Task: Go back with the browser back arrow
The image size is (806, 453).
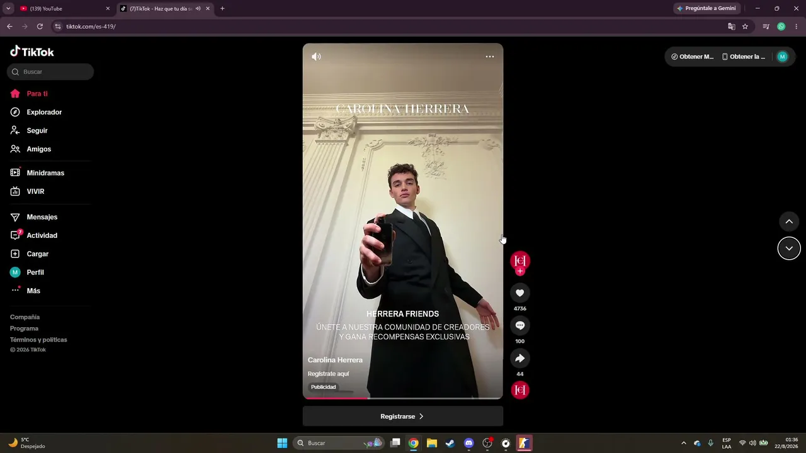Action: pyautogui.click(x=9, y=26)
